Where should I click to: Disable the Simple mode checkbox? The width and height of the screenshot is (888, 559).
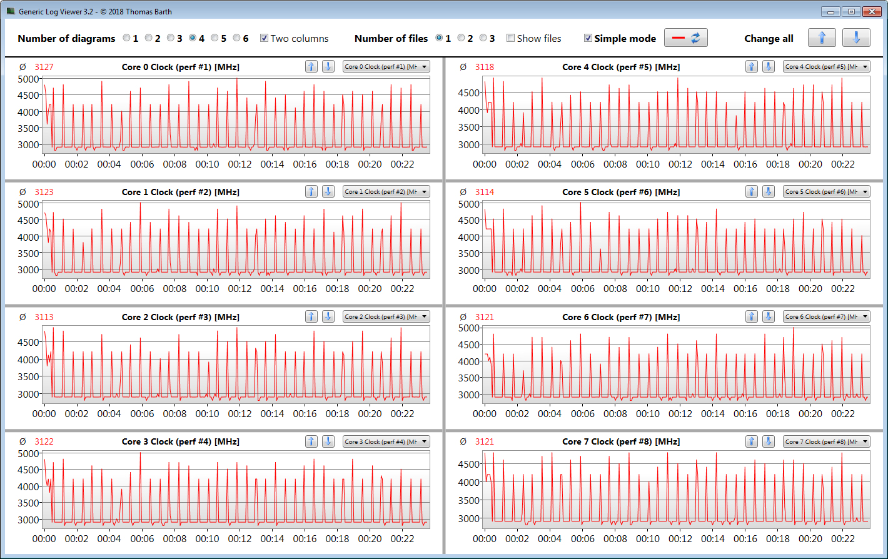[588, 38]
